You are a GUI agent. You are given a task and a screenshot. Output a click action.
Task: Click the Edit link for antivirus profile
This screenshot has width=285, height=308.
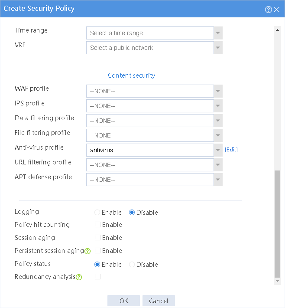[231, 150]
